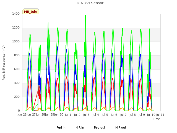Click the Jul 2 x-axis label
The width and height of the screenshot is (177, 133).
click(x=77, y=115)
